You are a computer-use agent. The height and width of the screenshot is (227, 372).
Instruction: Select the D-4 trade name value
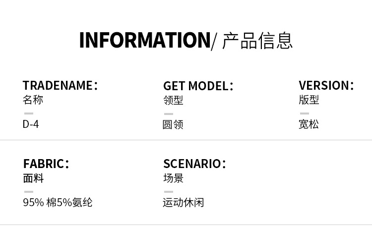pyautogui.click(x=31, y=124)
